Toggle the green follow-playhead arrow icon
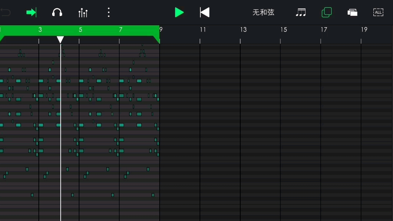Image resolution: width=393 pixels, height=221 pixels. pos(31,12)
